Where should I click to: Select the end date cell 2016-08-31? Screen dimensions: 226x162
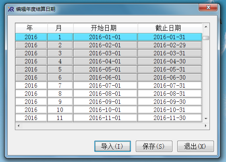click(170, 93)
